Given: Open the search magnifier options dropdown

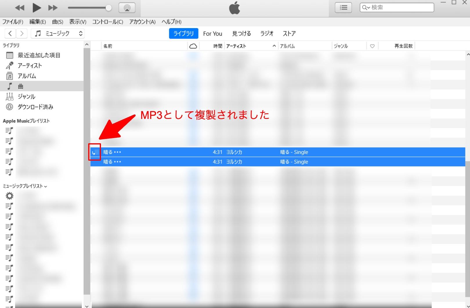Looking at the screenshot, I should click(366, 8).
